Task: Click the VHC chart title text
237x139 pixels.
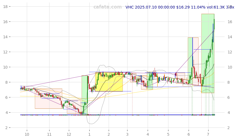Action: (x=179, y=7)
